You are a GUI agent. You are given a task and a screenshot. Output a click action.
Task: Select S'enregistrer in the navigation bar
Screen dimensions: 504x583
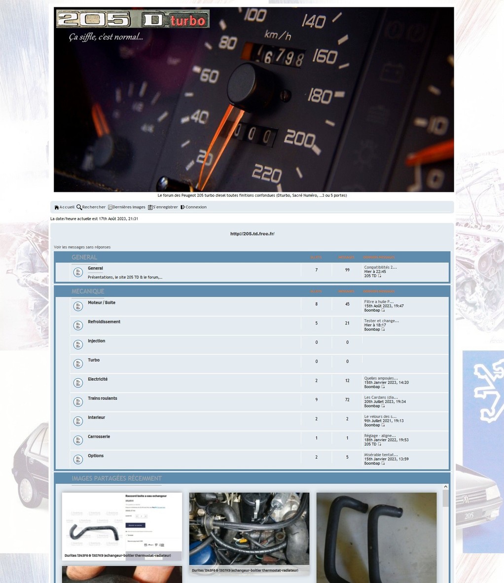pos(163,207)
